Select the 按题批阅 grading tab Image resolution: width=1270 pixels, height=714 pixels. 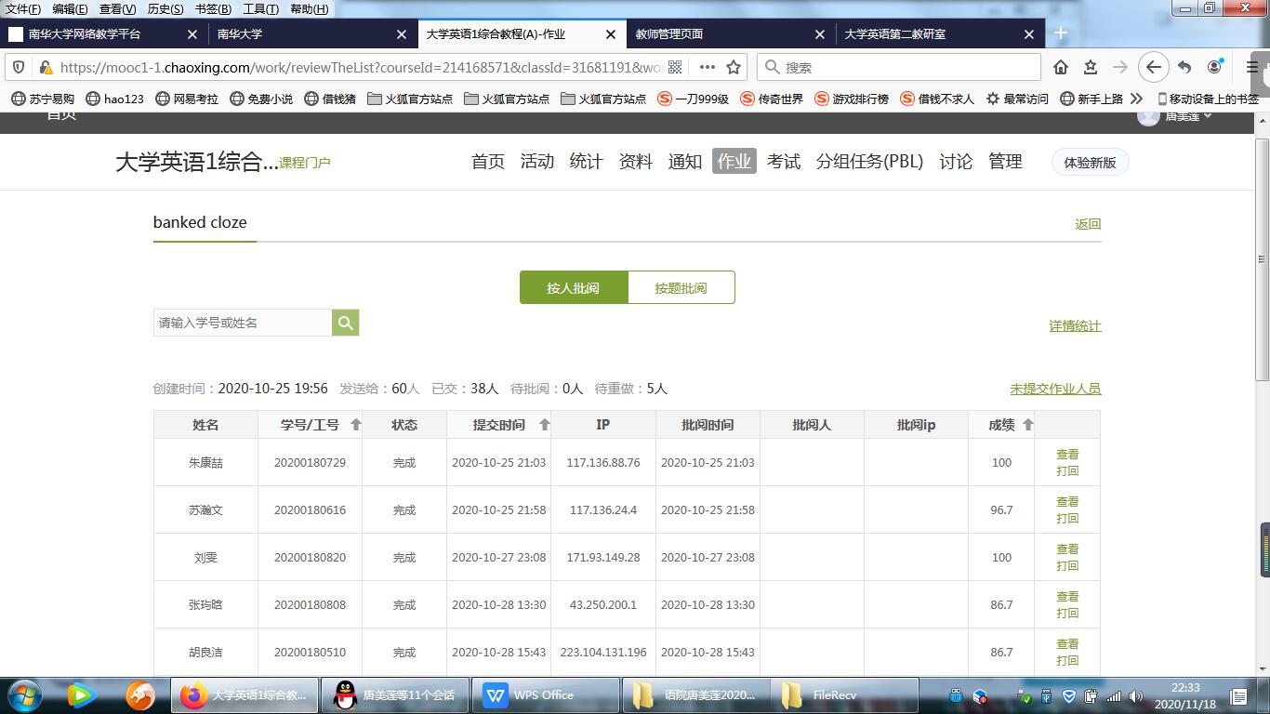coord(681,288)
